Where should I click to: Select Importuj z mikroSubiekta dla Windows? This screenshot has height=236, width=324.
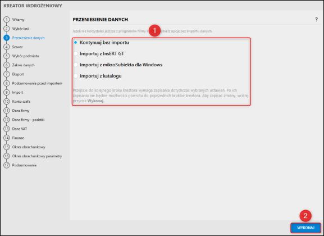click(76, 65)
